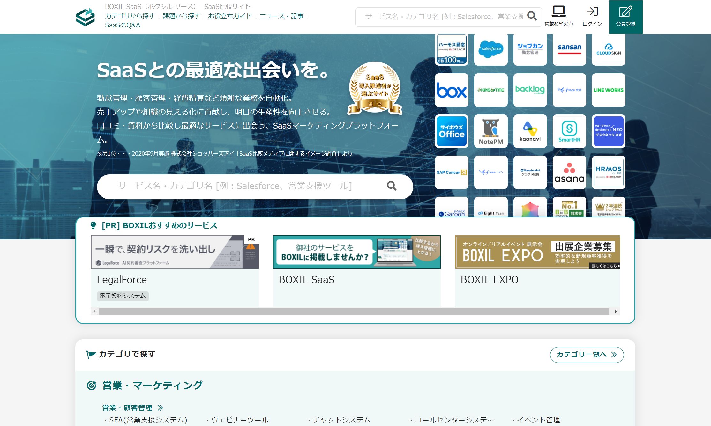
Task: Open the KING OF TIME tile
Action: (491, 90)
